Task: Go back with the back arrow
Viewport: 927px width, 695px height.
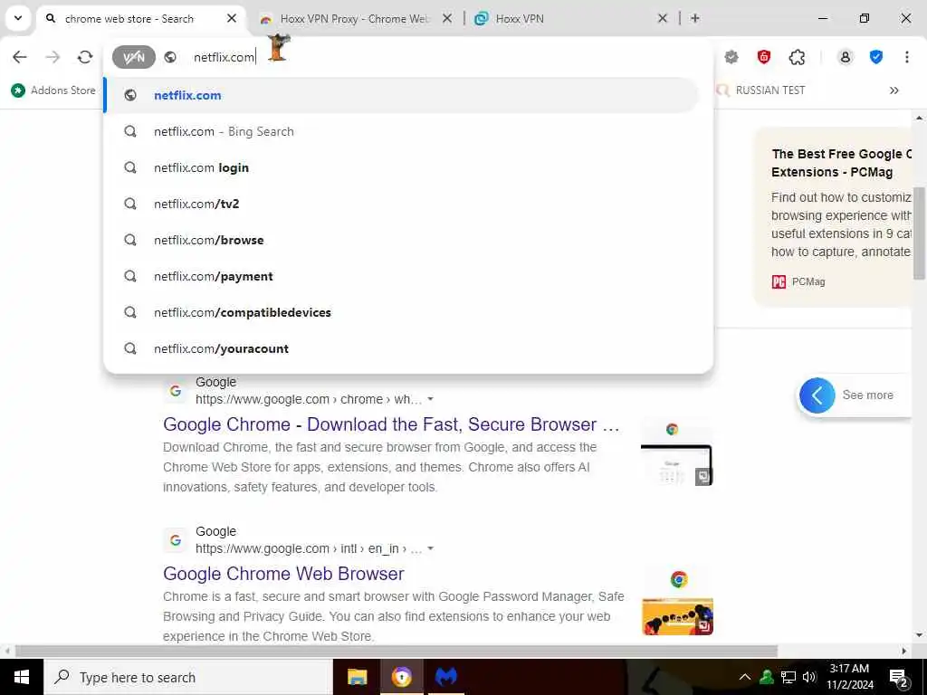Action: [20, 57]
